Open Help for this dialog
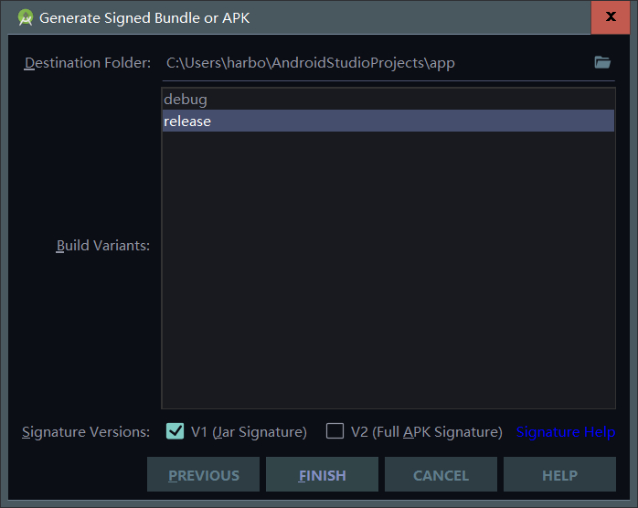This screenshot has width=638, height=508. coord(560,474)
